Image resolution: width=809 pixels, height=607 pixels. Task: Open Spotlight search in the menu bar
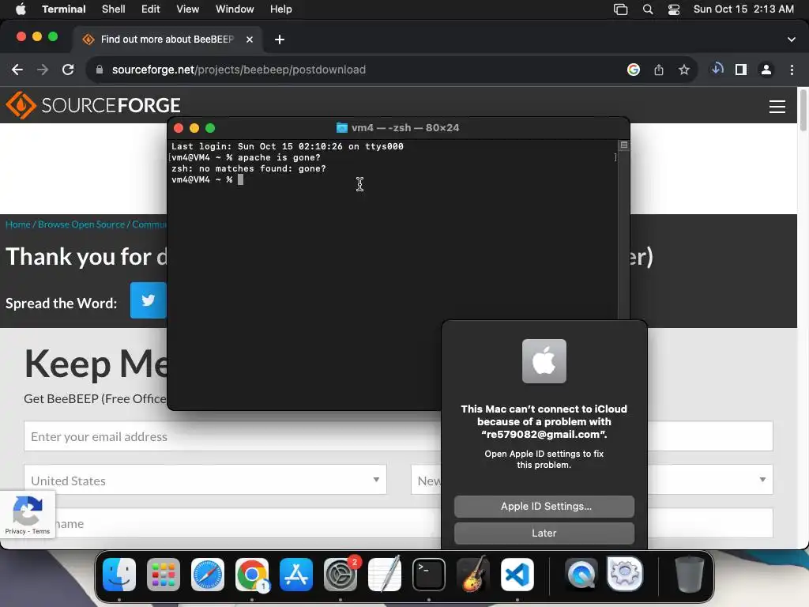(x=648, y=9)
